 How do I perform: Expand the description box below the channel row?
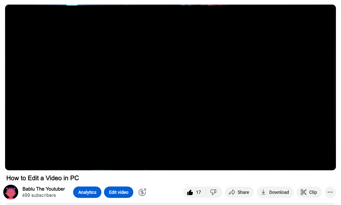point(170,203)
